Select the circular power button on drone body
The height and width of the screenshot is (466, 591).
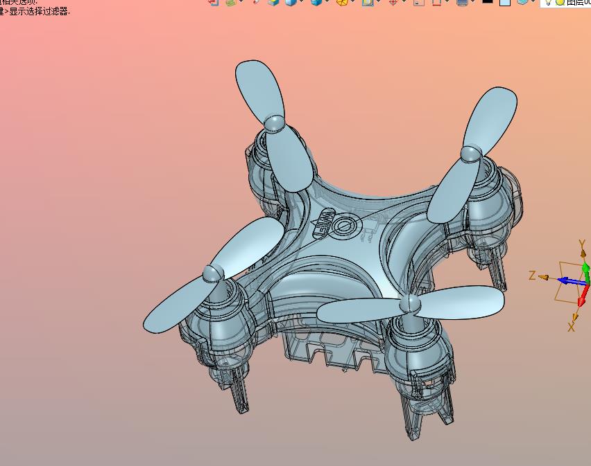pyautogui.click(x=345, y=226)
